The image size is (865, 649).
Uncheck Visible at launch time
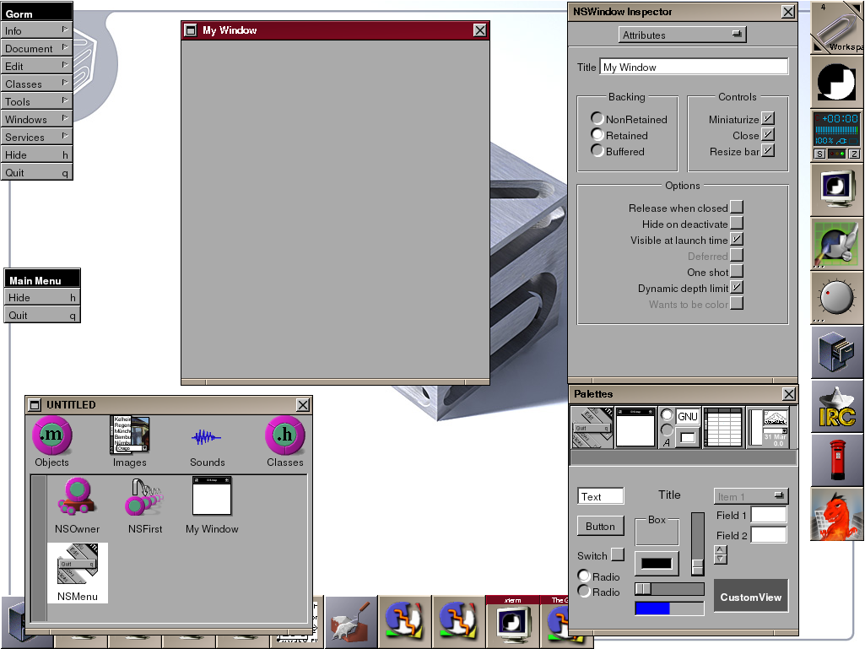pos(736,240)
